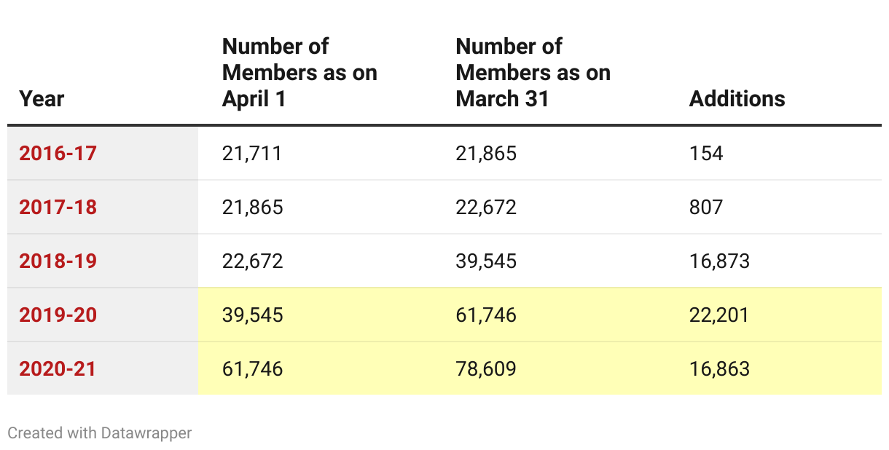Select the 2017-18 year row label
Image resolution: width=889 pixels, height=450 pixels.
(58, 208)
